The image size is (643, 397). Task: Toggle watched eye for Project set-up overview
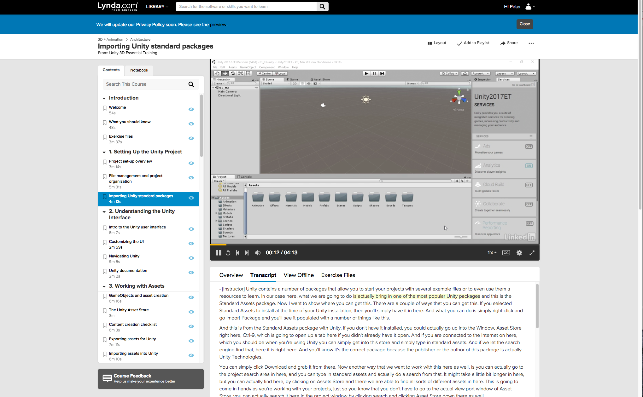[x=191, y=163]
